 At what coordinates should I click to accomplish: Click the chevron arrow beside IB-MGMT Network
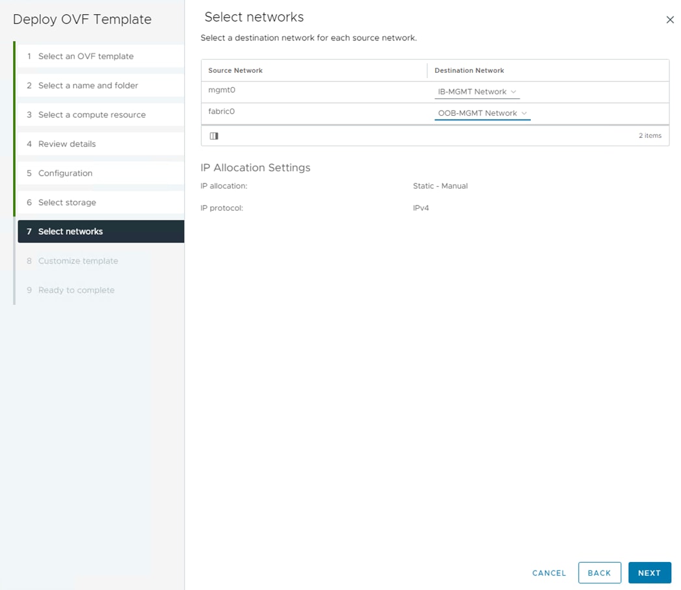(x=514, y=92)
